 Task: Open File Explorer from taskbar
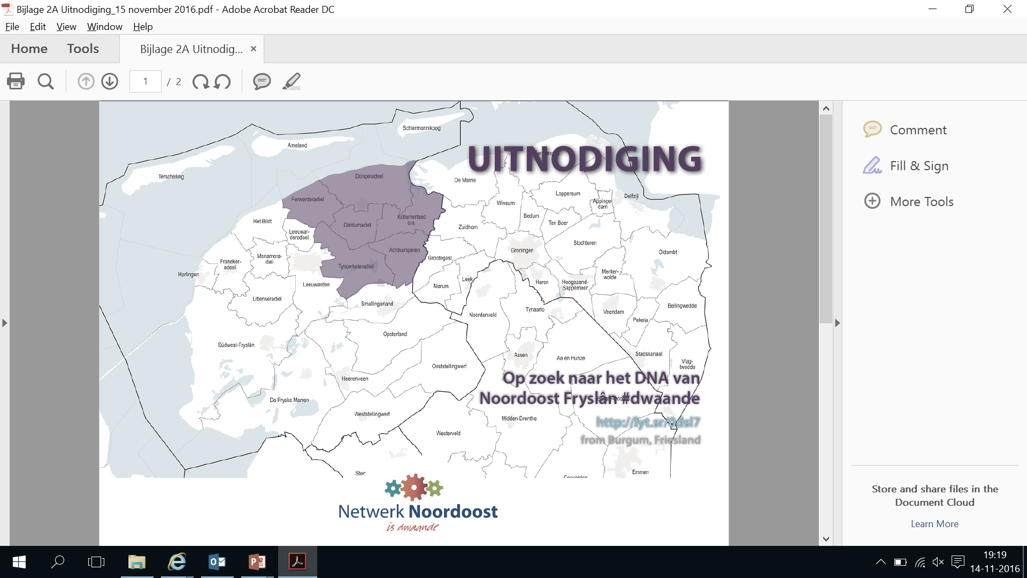137,562
